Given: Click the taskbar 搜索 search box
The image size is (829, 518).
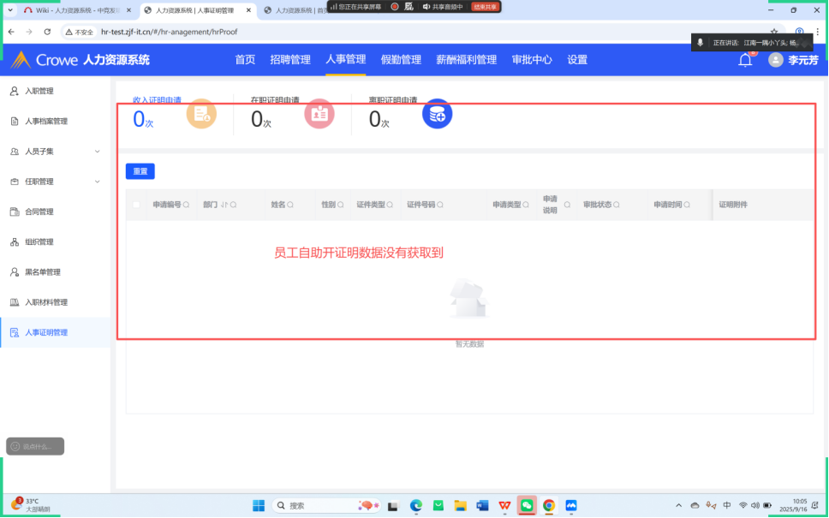Looking at the screenshot, I should (327, 505).
